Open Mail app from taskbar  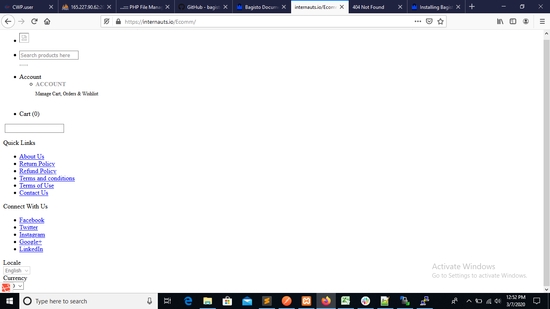247,301
